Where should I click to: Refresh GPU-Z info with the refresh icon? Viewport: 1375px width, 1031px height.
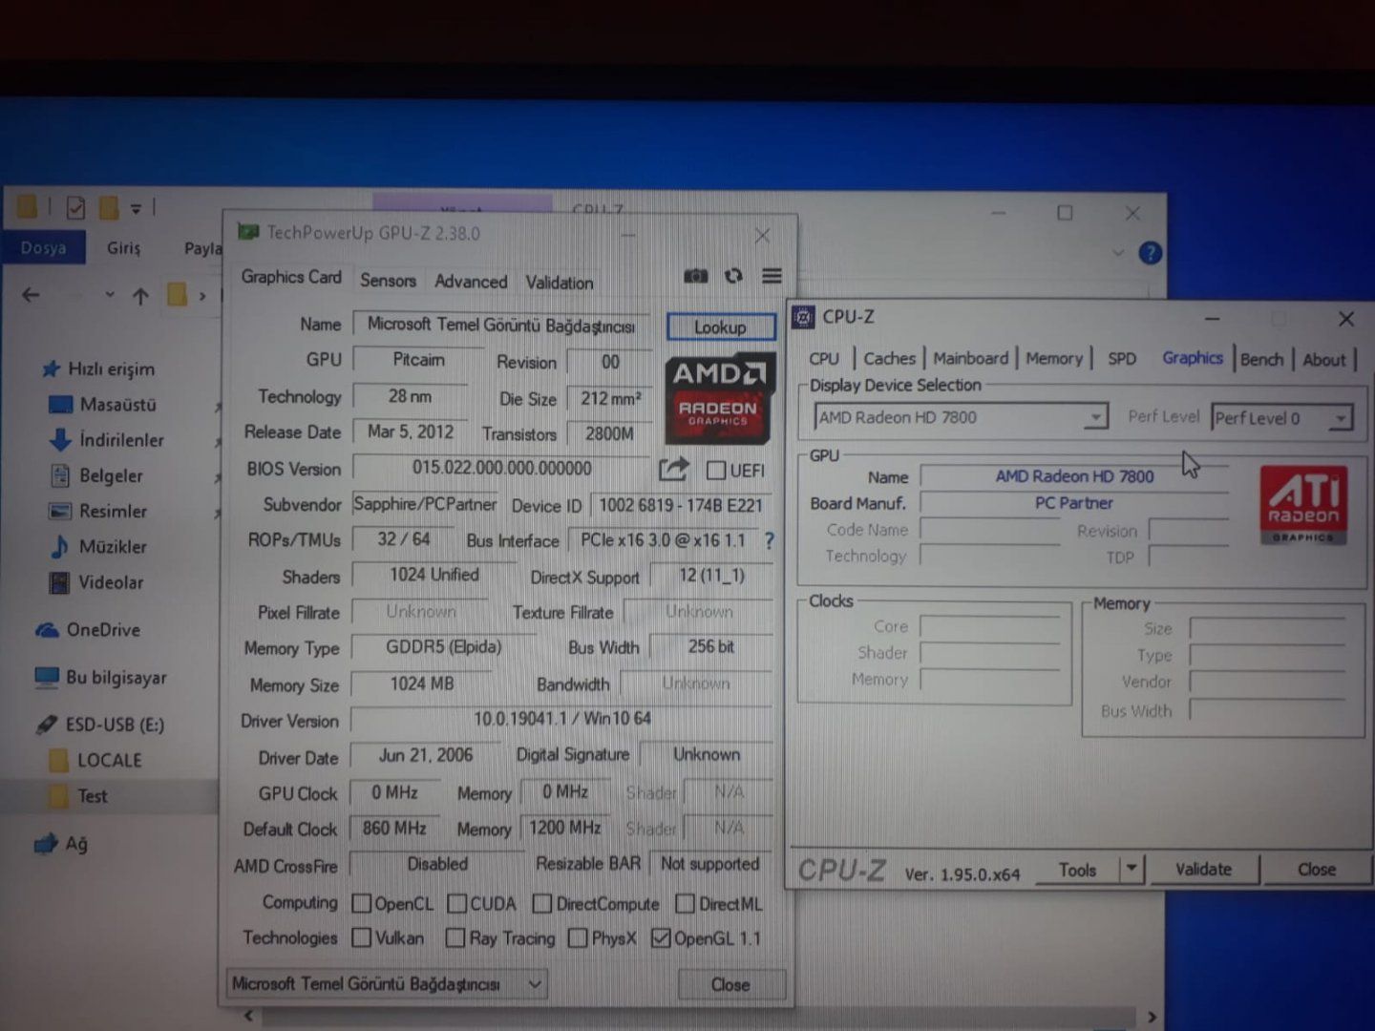coord(733,276)
